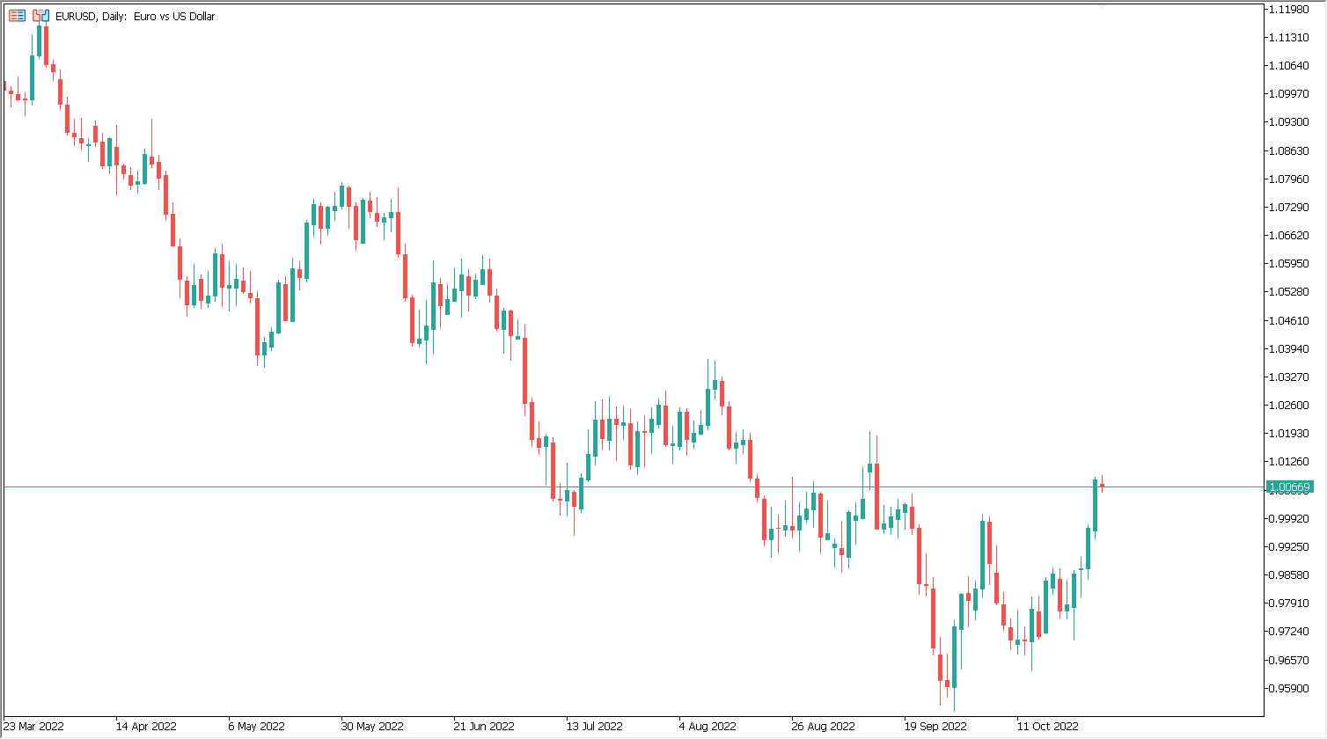Click the 1.04610 price scale label

coord(1290,320)
